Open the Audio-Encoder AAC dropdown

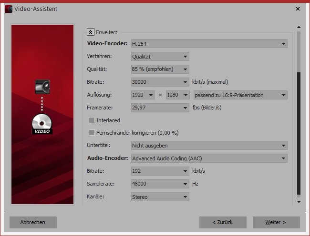coord(209,158)
